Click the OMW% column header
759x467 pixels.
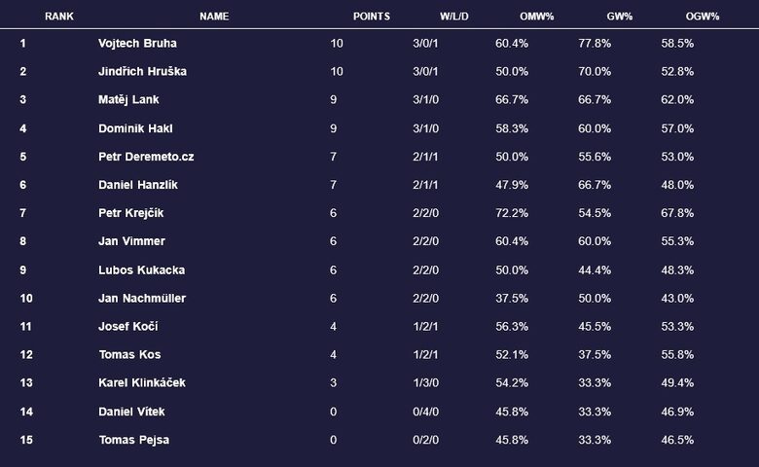click(x=512, y=17)
